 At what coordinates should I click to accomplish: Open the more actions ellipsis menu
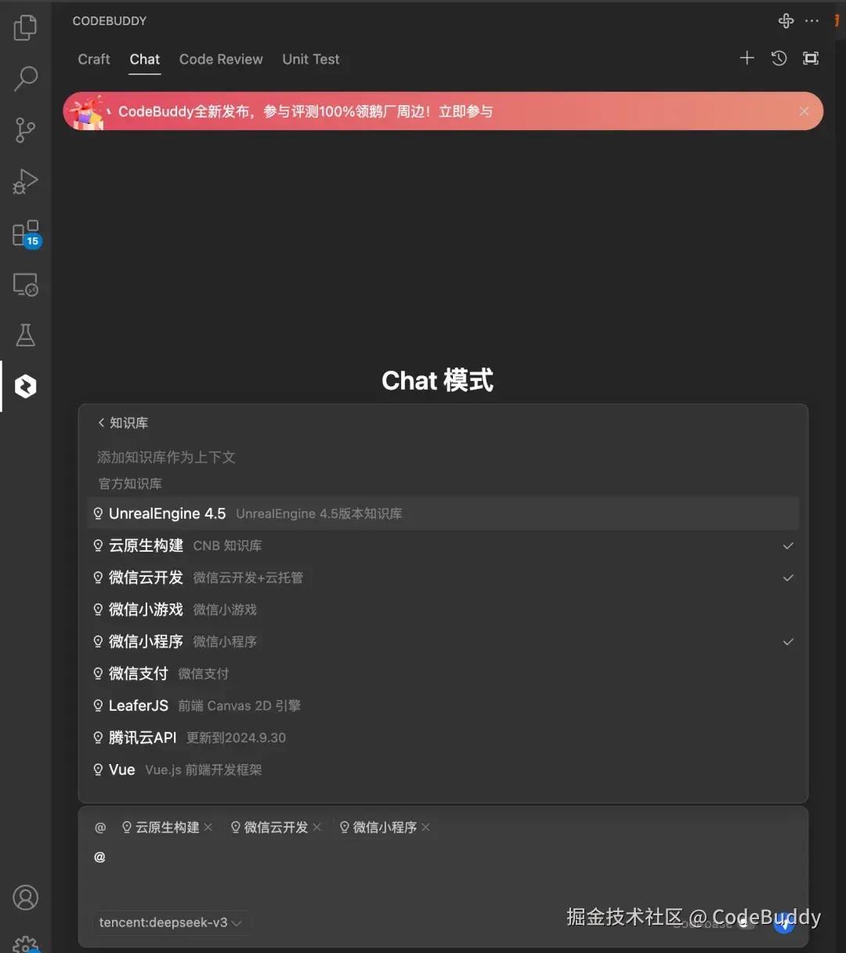click(x=812, y=21)
